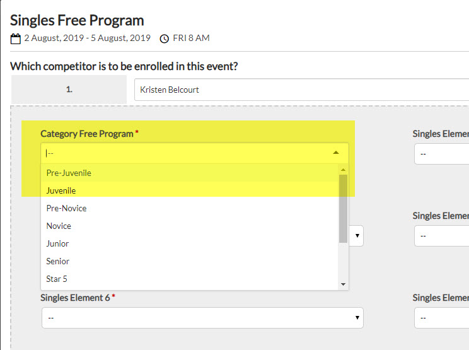
Task: Click the dropdown list scroll-up arrow
Action: point(343,170)
